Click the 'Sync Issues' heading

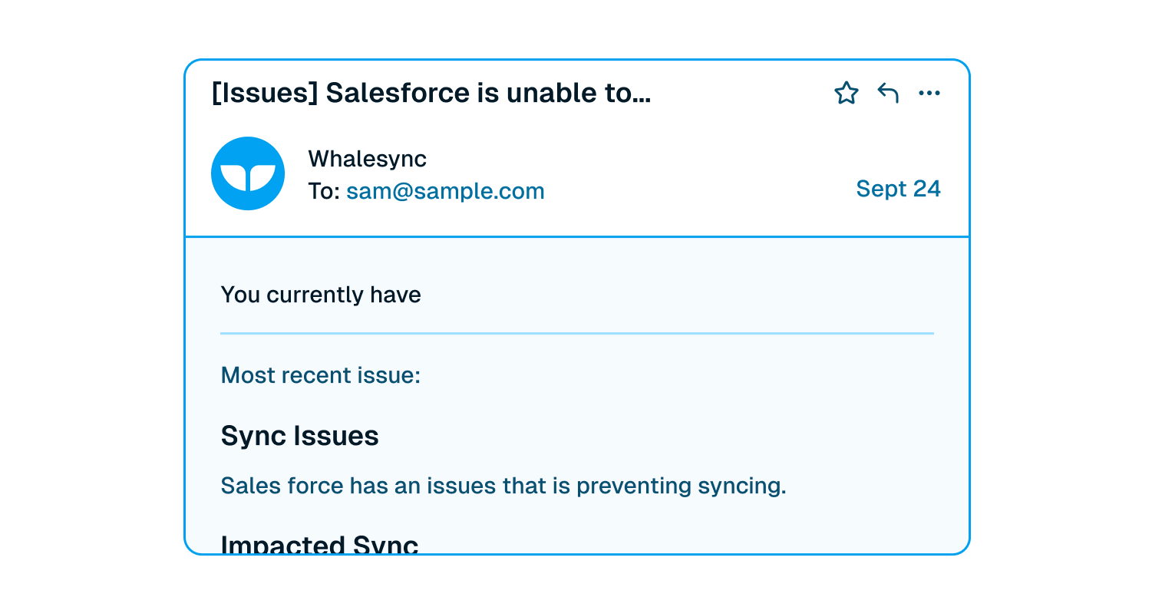point(300,436)
